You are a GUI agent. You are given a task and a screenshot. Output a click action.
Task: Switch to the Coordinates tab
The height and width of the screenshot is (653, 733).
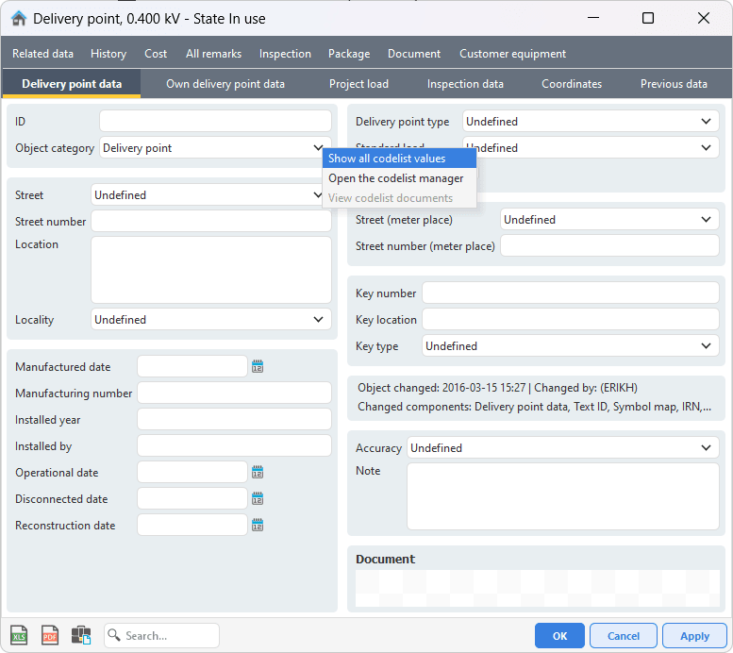[x=571, y=84]
